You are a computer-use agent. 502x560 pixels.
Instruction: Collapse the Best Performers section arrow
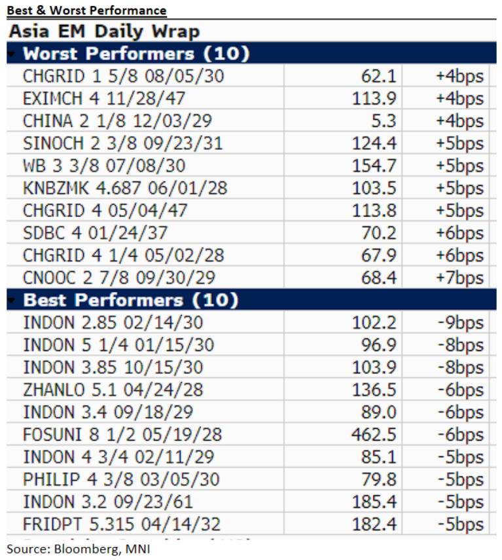pos(12,301)
